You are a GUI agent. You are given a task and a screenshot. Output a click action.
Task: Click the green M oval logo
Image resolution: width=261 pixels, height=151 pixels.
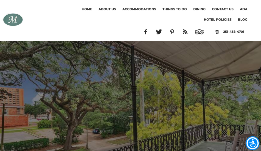pyautogui.click(x=13, y=20)
